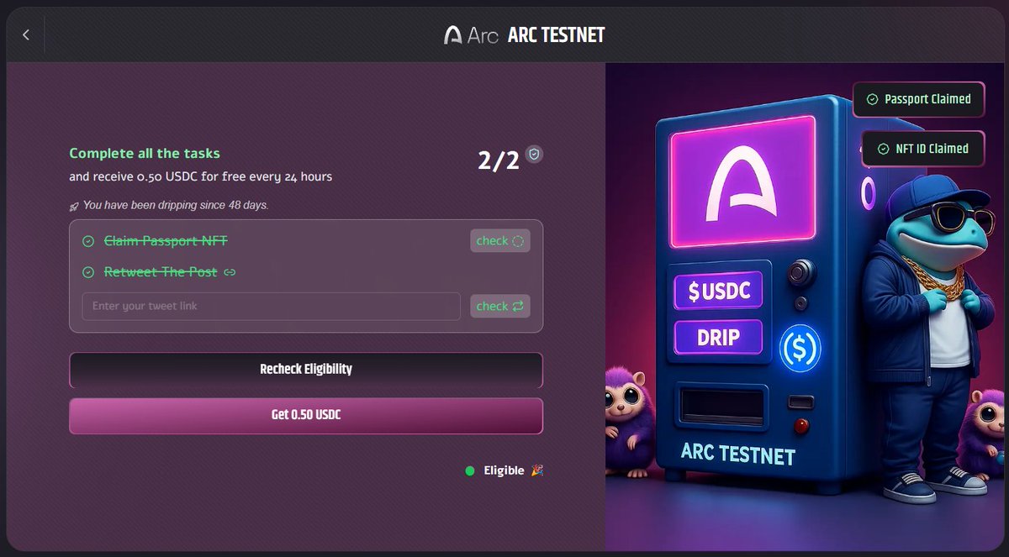Screen dimensions: 1009x557
Task: Click the rocket icon before dripping message
Action: click(74, 206)
